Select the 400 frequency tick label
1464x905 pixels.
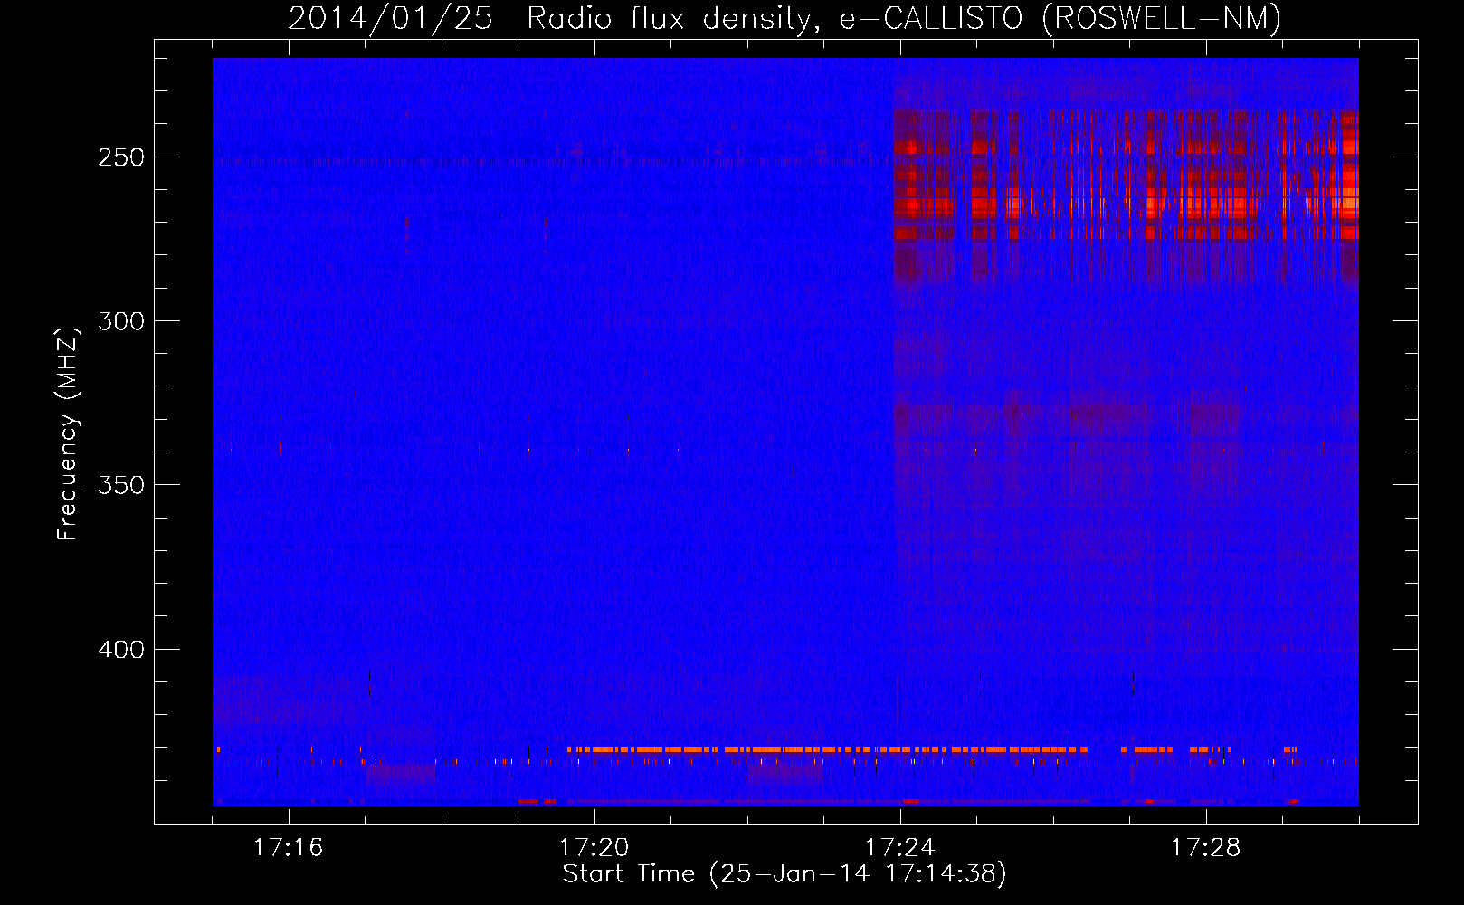(x=121, y=650)
